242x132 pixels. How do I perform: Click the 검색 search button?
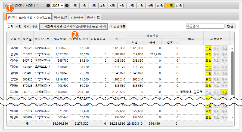[x=230, y=26]
